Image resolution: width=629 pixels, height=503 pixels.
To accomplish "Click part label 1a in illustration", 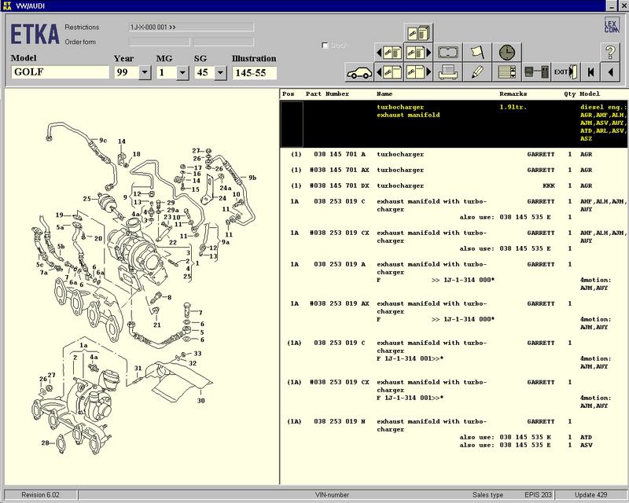I will (83, 345).
